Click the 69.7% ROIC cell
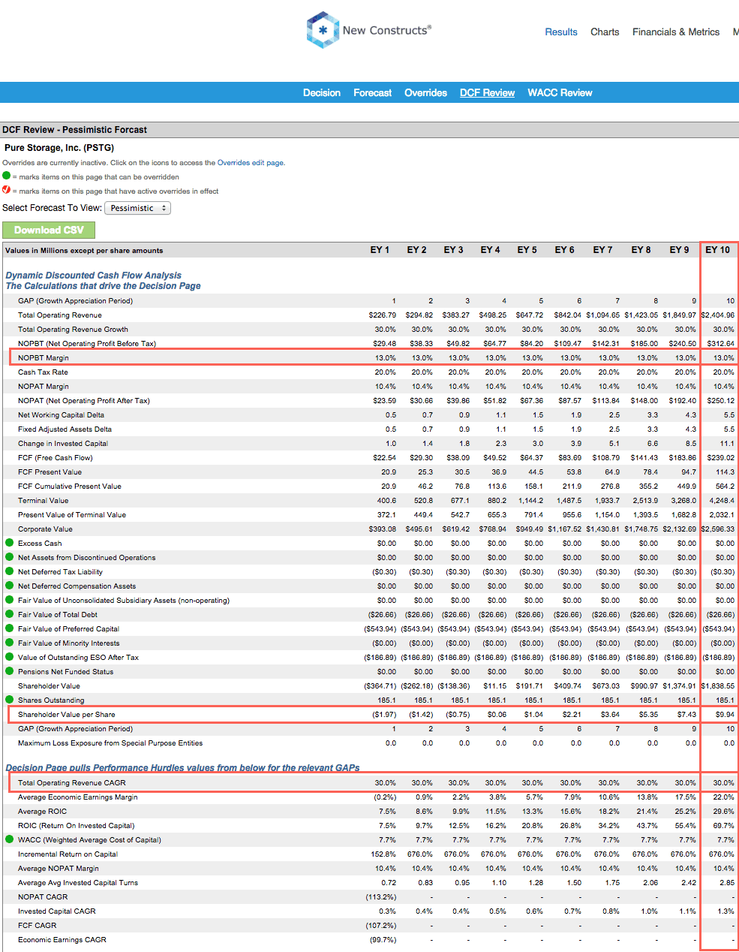Viewport: 739px width, 952px height. [x=724, y=826]
